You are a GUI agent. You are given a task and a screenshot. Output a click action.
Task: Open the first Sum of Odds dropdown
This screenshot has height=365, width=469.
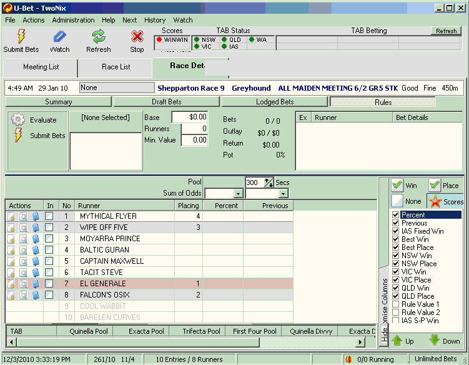238,193
